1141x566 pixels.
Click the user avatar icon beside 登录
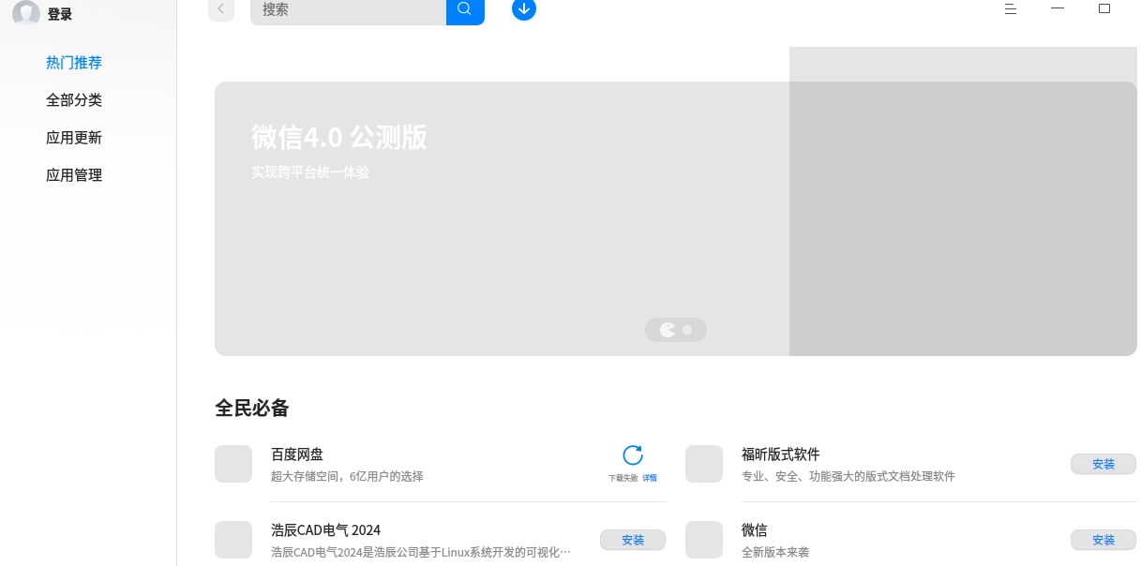[x=26, y=13]
